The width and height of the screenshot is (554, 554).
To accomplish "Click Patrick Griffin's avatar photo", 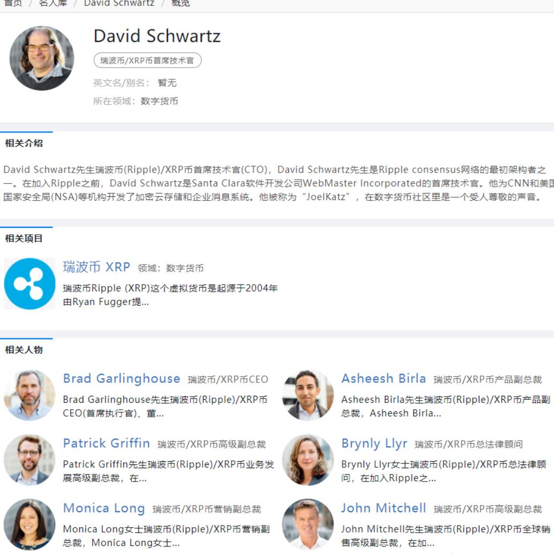I will point(29,460).
